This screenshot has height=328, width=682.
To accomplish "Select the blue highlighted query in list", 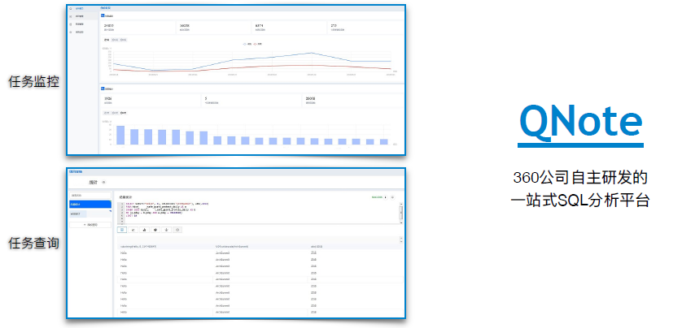I will 90,205.
